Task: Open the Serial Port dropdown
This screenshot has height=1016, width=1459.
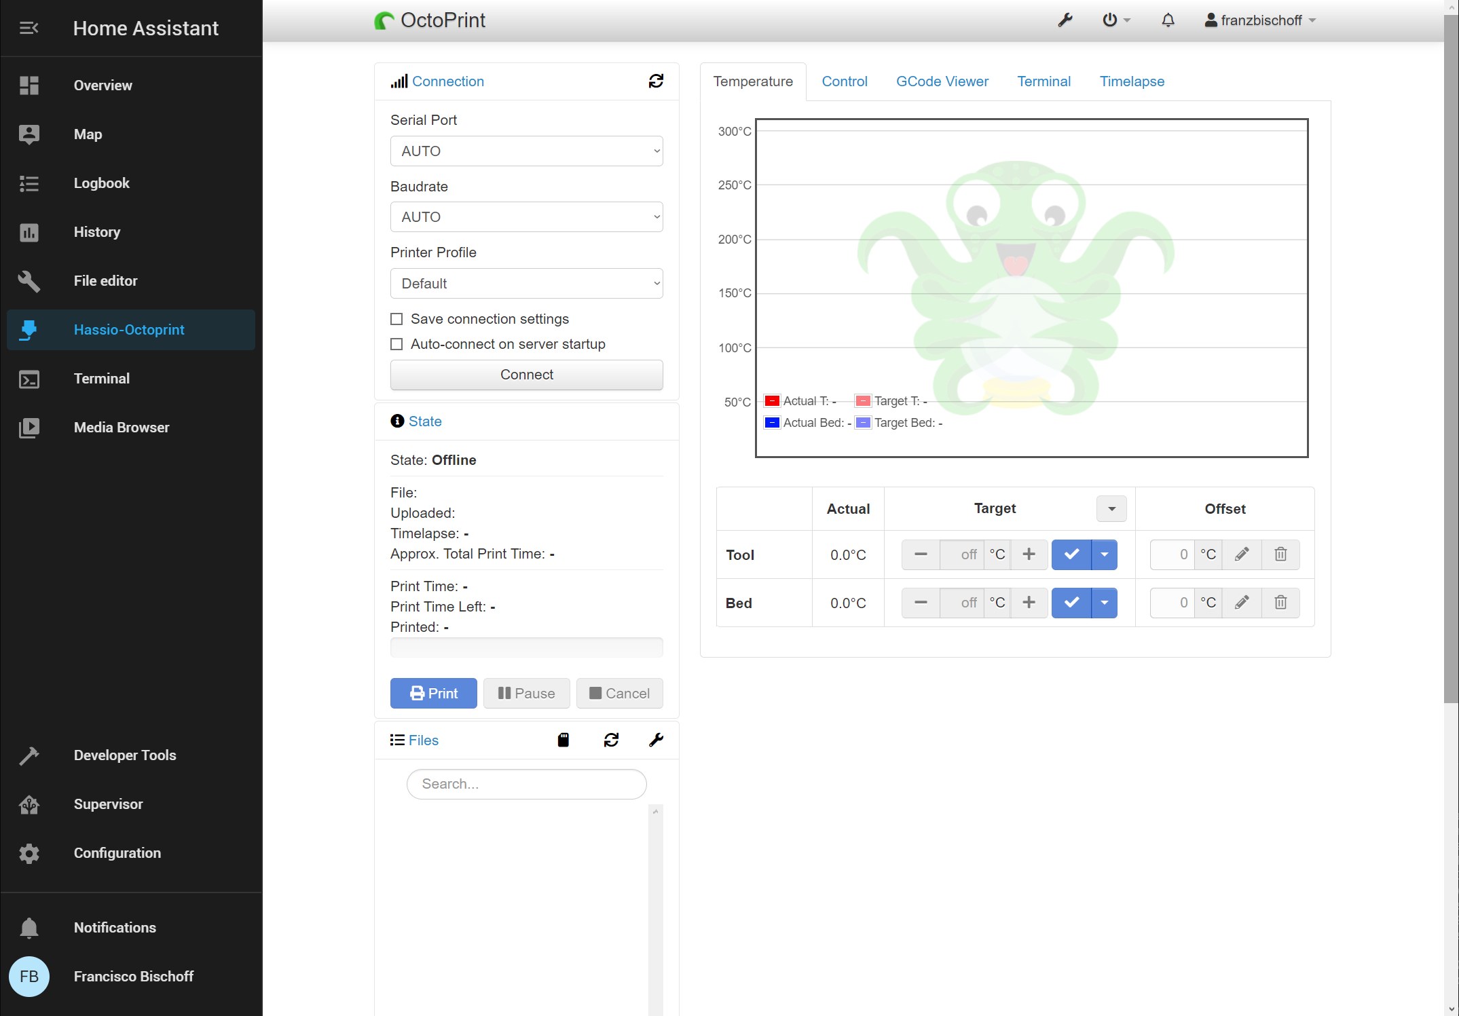Action: (x=526, y=151)
